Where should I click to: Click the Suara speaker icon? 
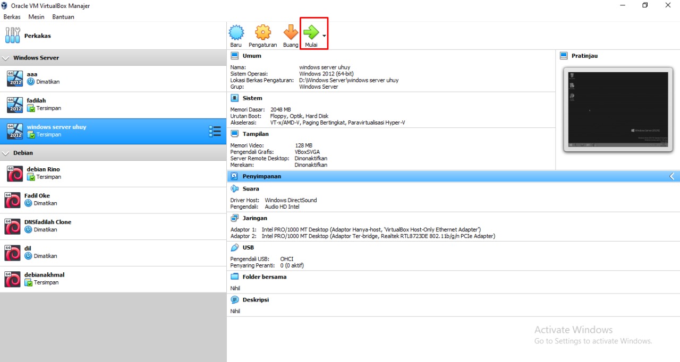pyautogui.click(x=235, y=189)
